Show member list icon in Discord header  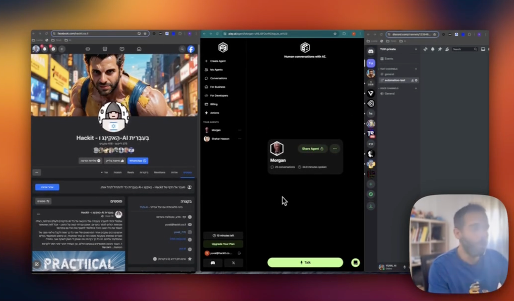point(447,49)
